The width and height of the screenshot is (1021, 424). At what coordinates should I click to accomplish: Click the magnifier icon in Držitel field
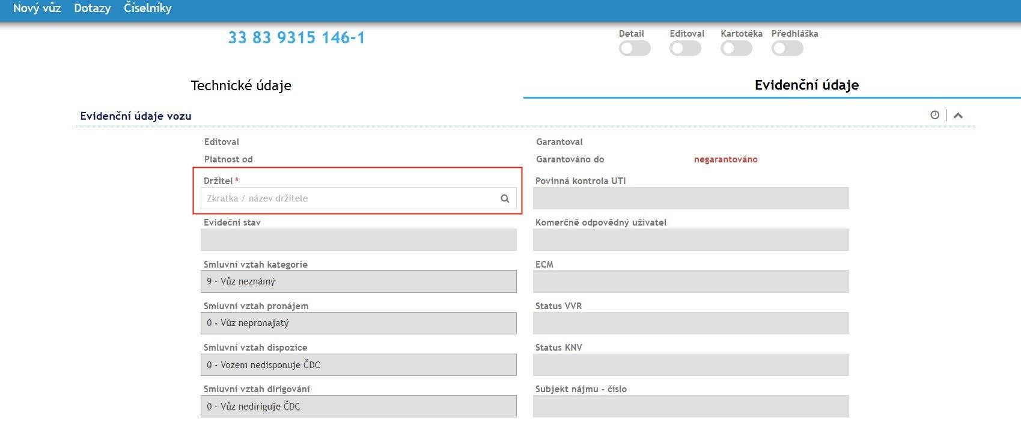coord(505,198)
